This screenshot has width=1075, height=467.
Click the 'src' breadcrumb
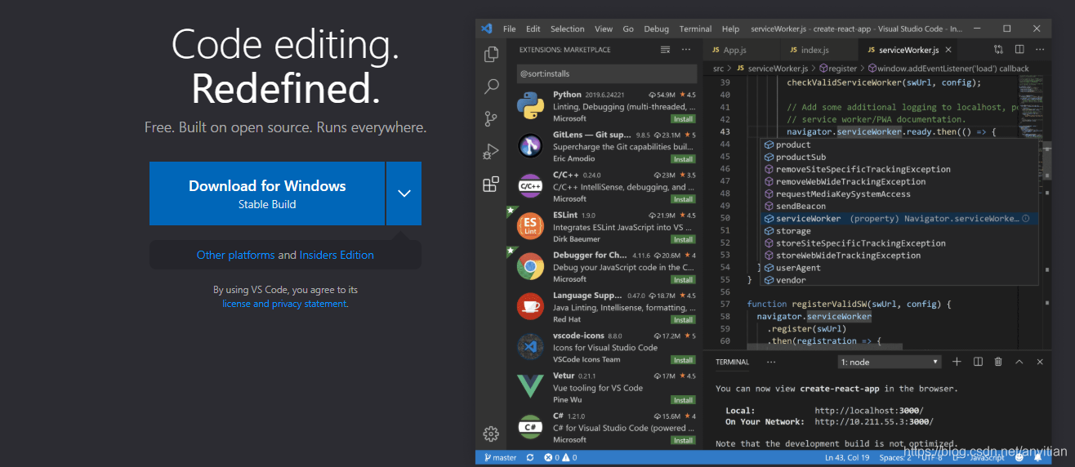[719, 69]
